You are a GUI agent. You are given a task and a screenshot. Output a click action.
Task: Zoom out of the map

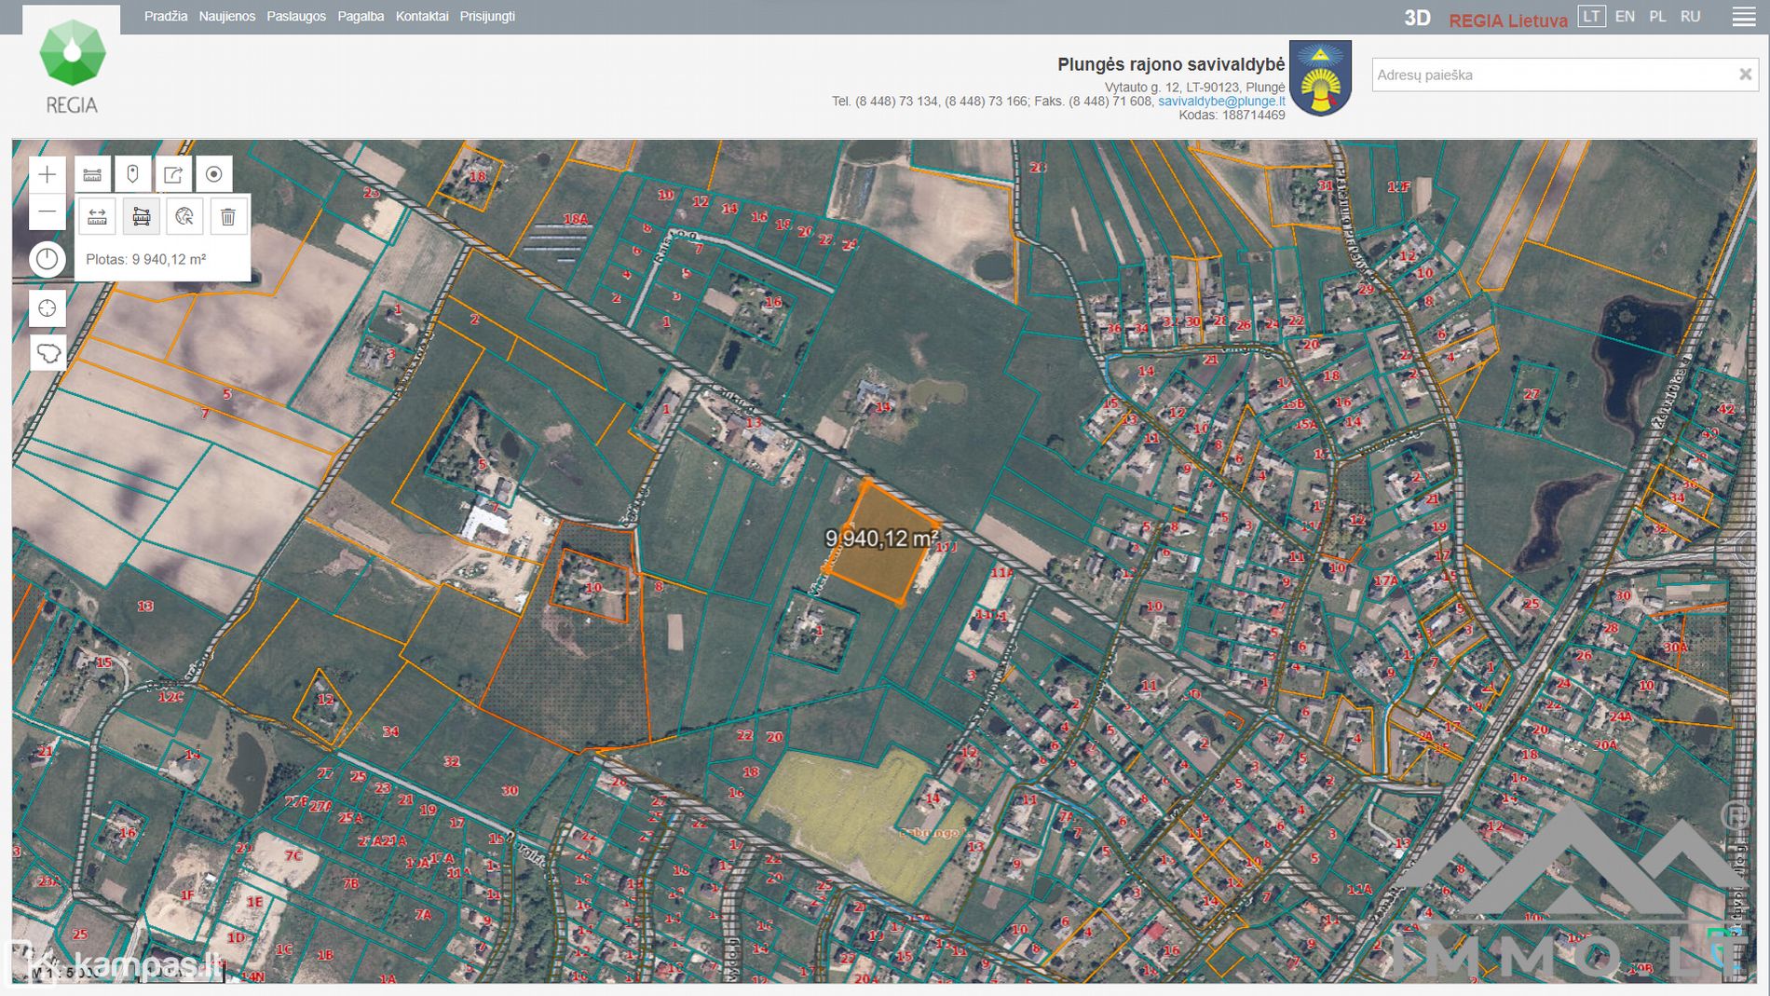click(x=48, y=212)
